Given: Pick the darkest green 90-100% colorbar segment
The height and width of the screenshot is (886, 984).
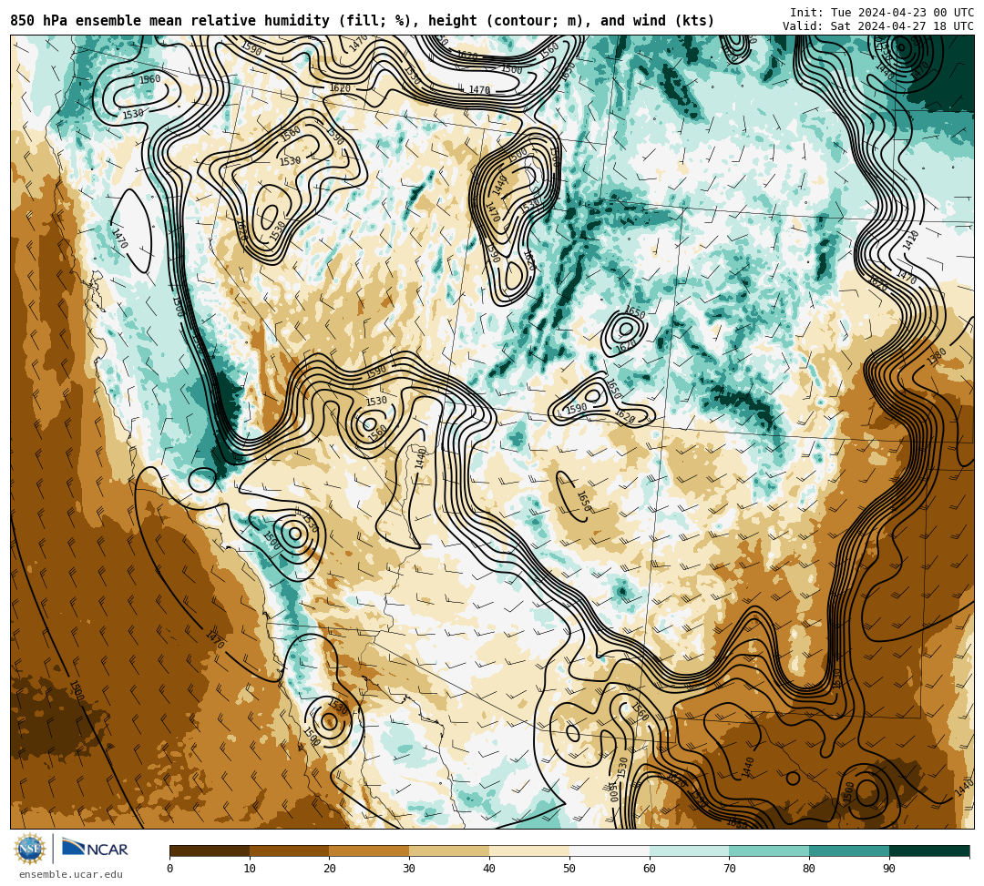Looking at the screenshot, I should click(x=929, y=850).
